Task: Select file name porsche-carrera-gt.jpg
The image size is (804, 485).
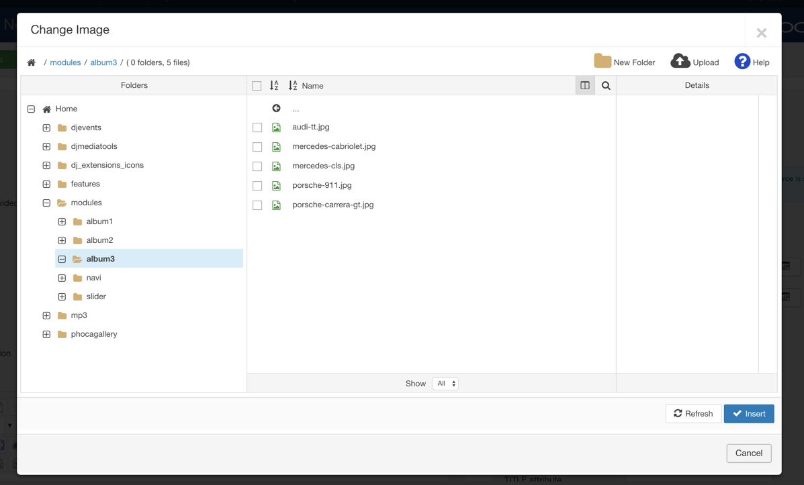Action: point(332,205)
